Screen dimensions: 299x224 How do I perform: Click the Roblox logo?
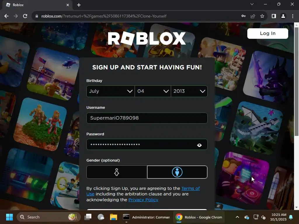click(x=147, y=38)
